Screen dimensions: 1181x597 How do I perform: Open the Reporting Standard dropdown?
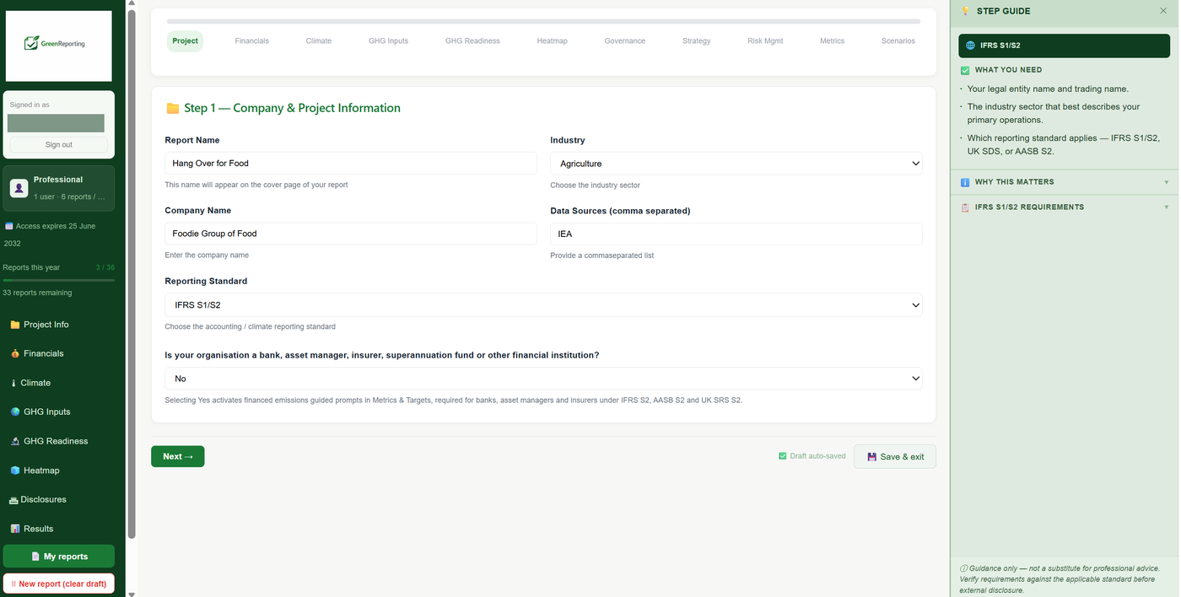[543, 305]
